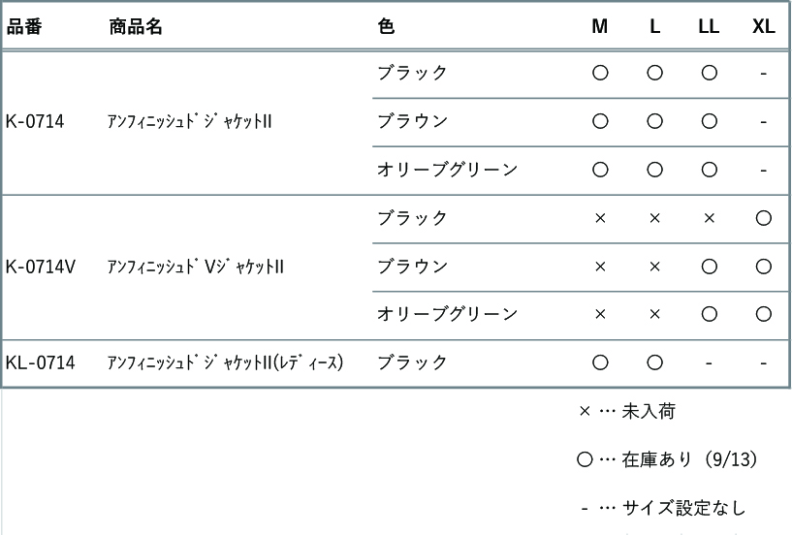The width and height of the screenshot is (792, 535).
Task: Click the 在庫あり (9/13) legend entry
Action: pyautogui.click(x=667, y=459)
